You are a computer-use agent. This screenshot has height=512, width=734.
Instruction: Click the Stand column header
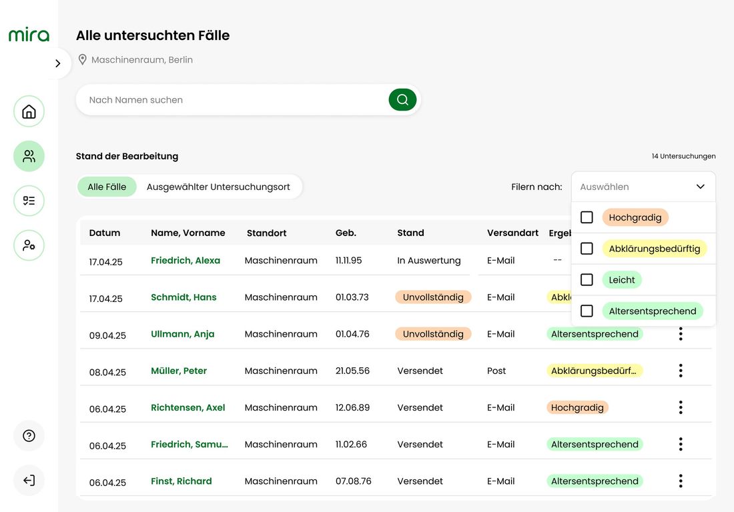click(410, 233)
